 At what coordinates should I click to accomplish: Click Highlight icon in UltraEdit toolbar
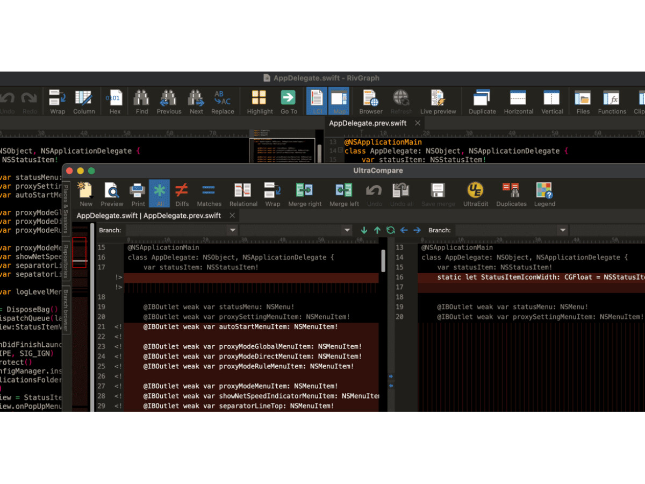(260, 101)
